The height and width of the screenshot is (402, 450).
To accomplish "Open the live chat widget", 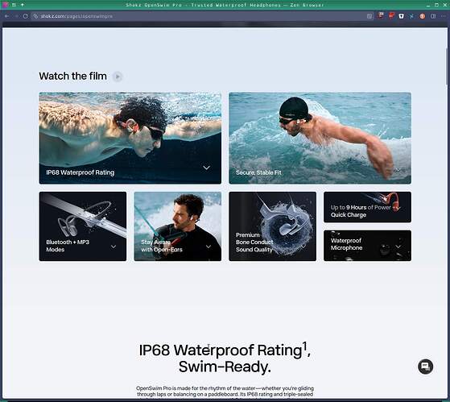I will coord(425,367).
